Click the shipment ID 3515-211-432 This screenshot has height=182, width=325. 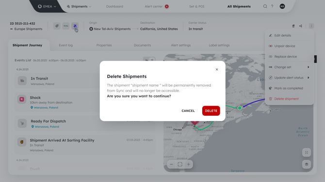tap(22, 24)
